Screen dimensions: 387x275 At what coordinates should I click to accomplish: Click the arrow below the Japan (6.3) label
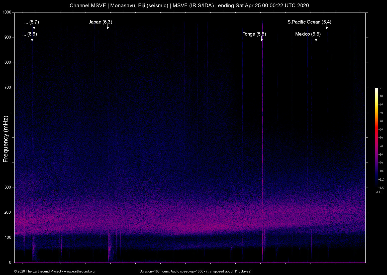(x=108, y=27)
